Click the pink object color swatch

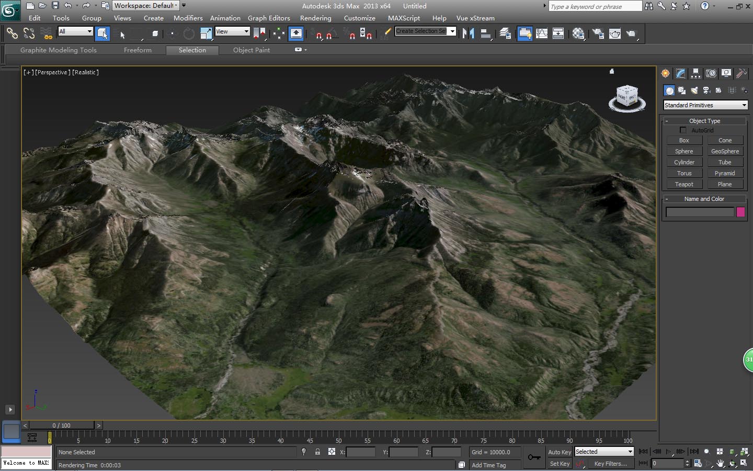point(740,212)
